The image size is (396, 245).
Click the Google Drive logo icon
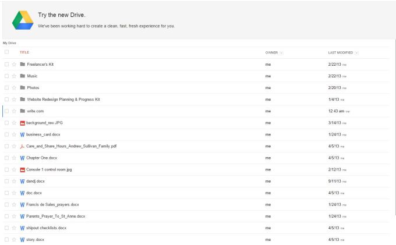(x=23, y=20)
